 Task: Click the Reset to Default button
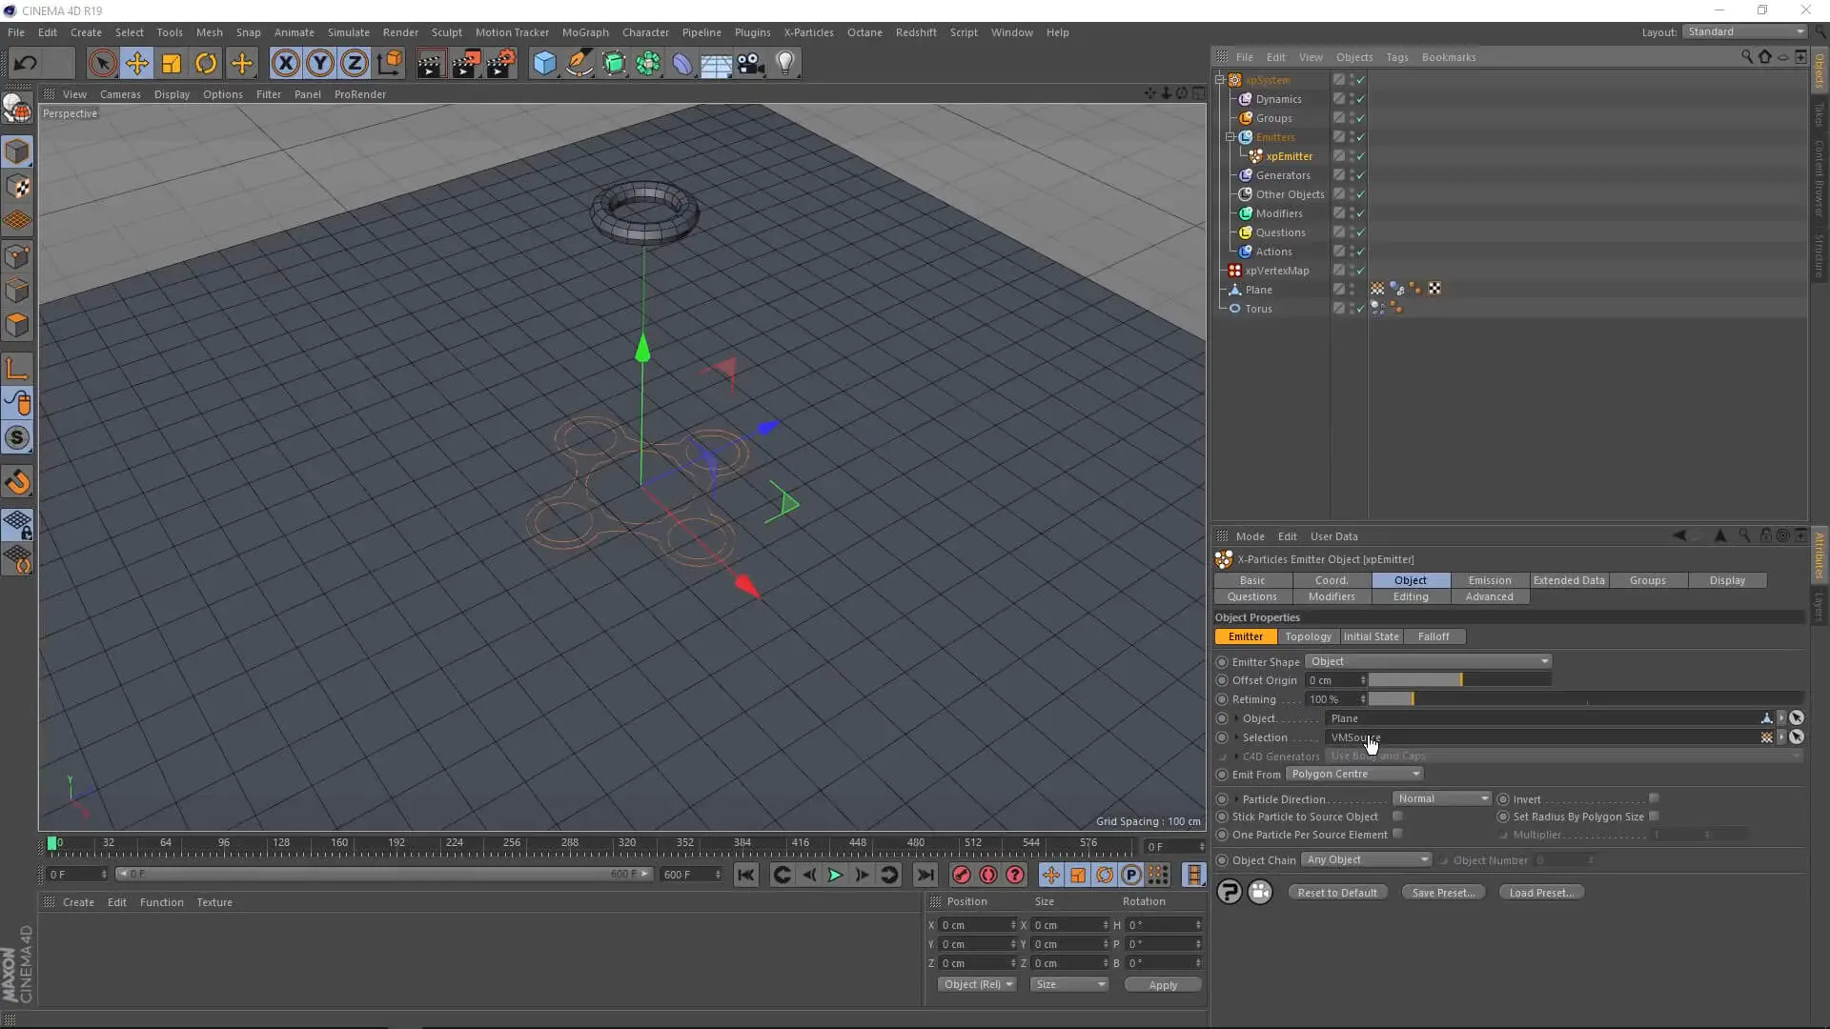(1337, 893)
